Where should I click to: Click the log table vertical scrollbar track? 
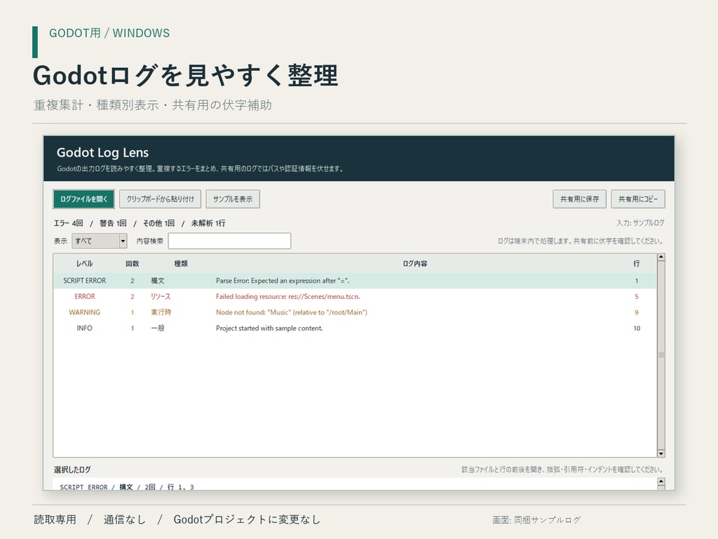coord(661,355)
